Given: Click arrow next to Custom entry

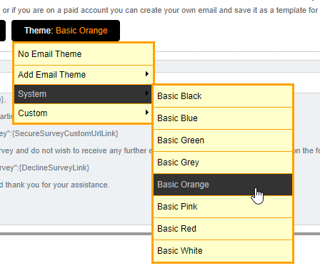Looking at the screenshot, I should 147,113.
